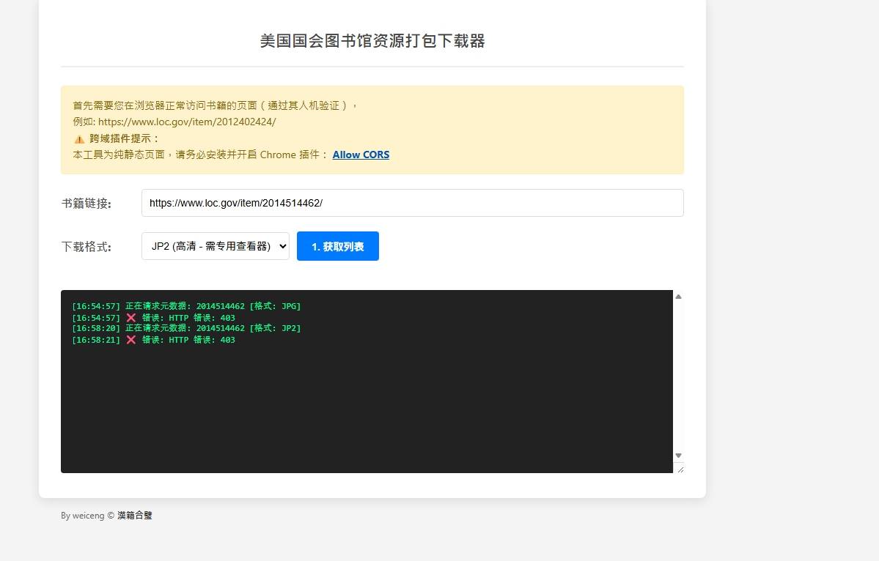This screenshot has height=561, width=879.
Task: Click the red X on 16:58:21 error line
Action: (131, 340)
